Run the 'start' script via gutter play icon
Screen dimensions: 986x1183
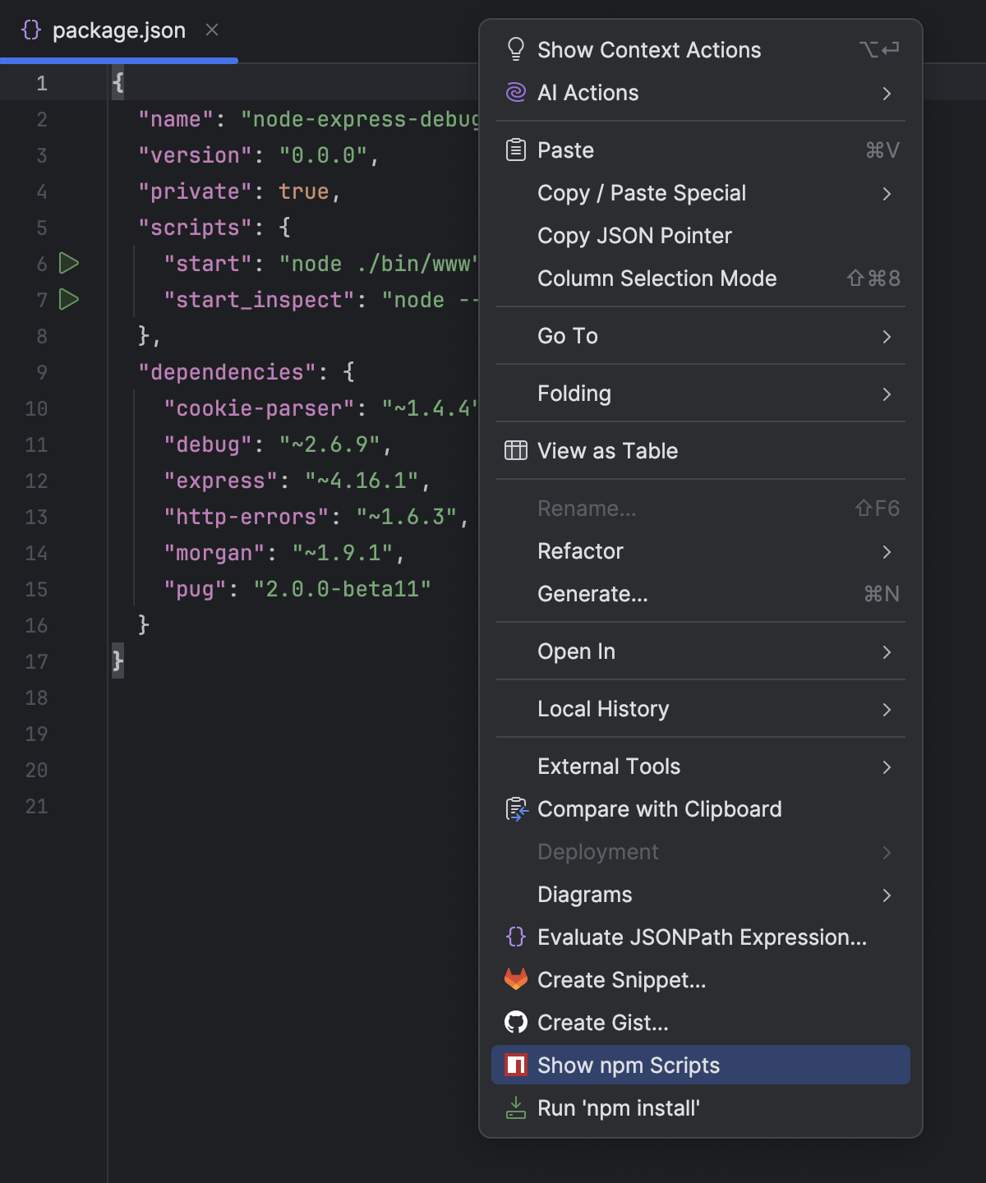[x=69, y=264]
